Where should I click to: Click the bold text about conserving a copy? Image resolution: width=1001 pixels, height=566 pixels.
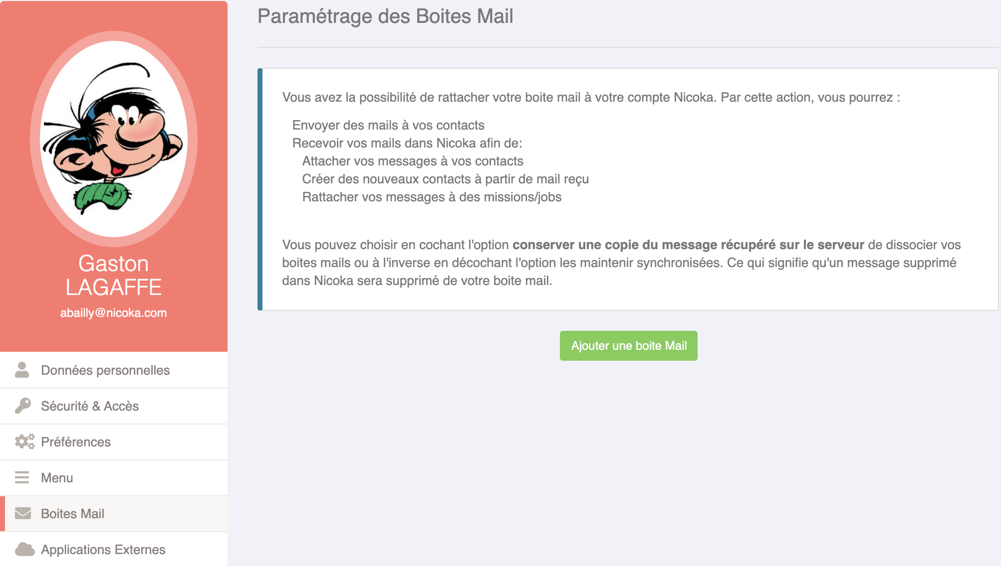[x=688, y=245]
